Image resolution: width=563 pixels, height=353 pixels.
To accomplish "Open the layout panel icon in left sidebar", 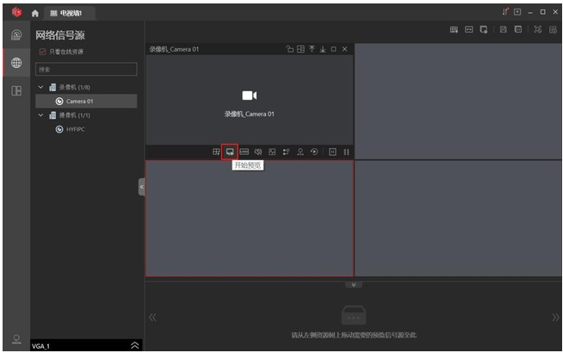I will tap(16, 90).
